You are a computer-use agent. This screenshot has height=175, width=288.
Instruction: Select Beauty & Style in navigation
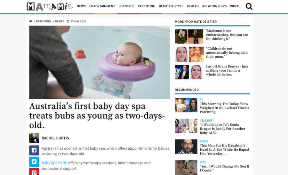(171, 6)
